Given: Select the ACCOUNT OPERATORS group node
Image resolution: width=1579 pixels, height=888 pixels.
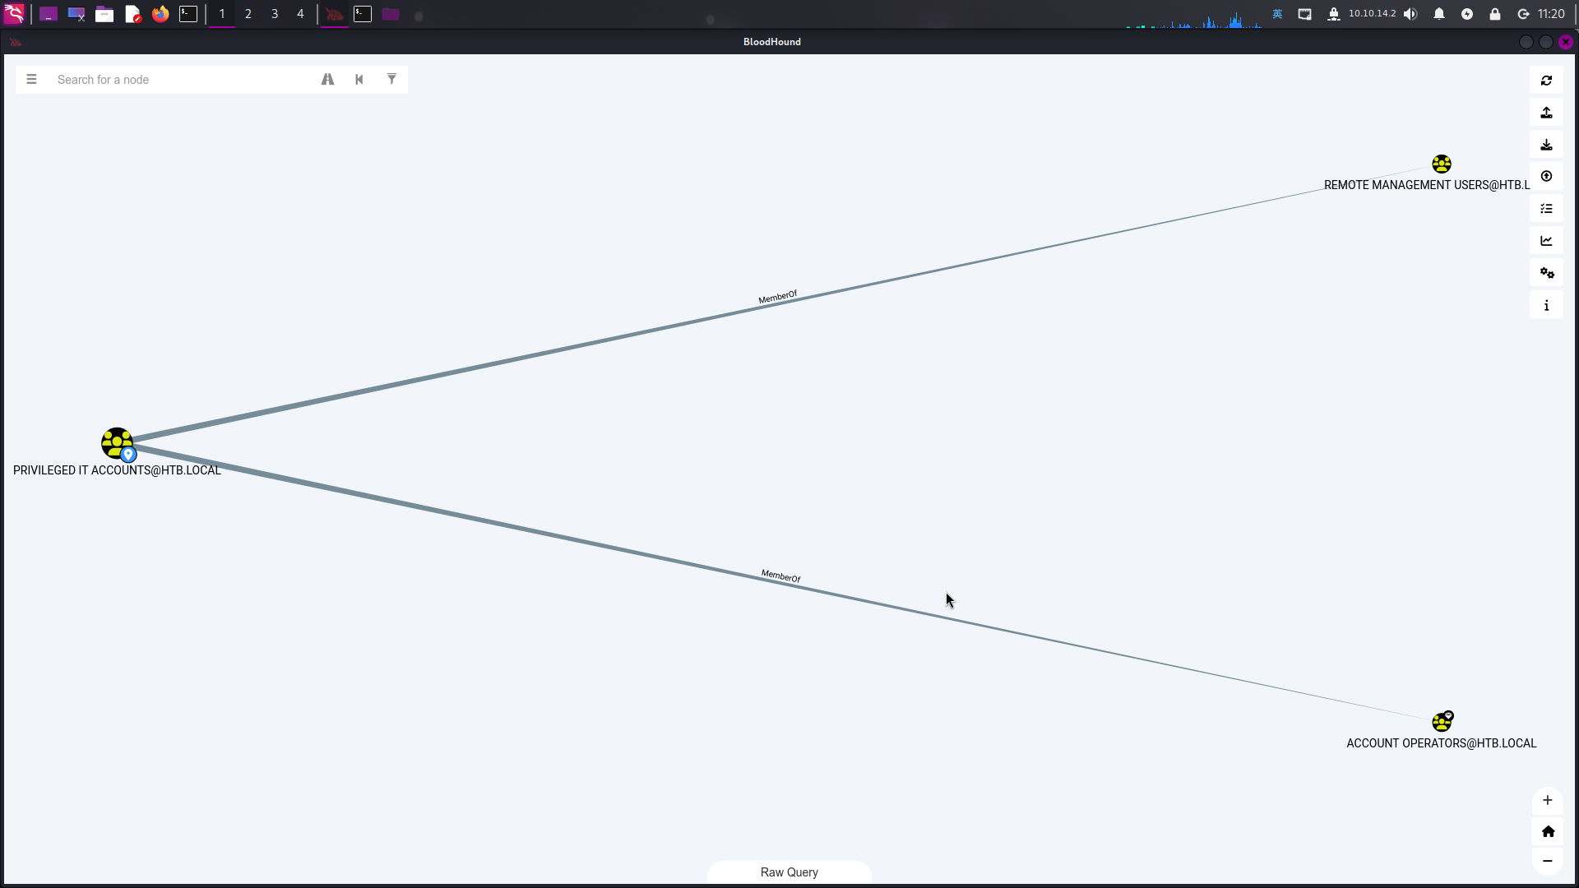Looking at the screenshot, I should [x=1441, y=722].
